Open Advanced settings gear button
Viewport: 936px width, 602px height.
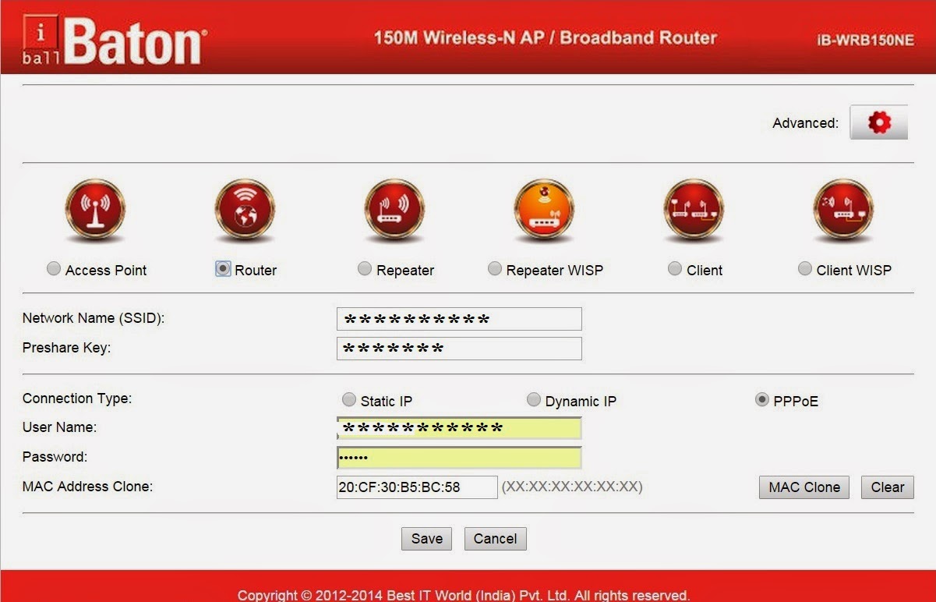pos(878,122)
